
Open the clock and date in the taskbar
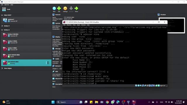[x=178, y=102]
